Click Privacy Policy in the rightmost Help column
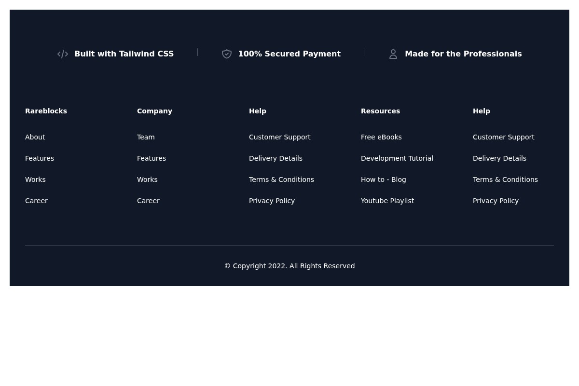 pyautogui.click(x=496, y=201)
